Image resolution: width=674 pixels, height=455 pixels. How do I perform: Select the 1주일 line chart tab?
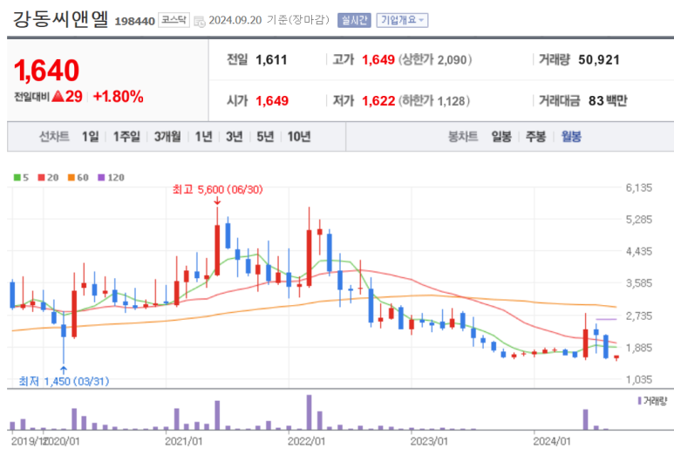pos(126,137)
